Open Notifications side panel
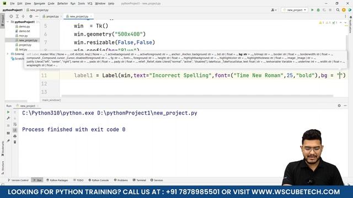 (351, 24)
